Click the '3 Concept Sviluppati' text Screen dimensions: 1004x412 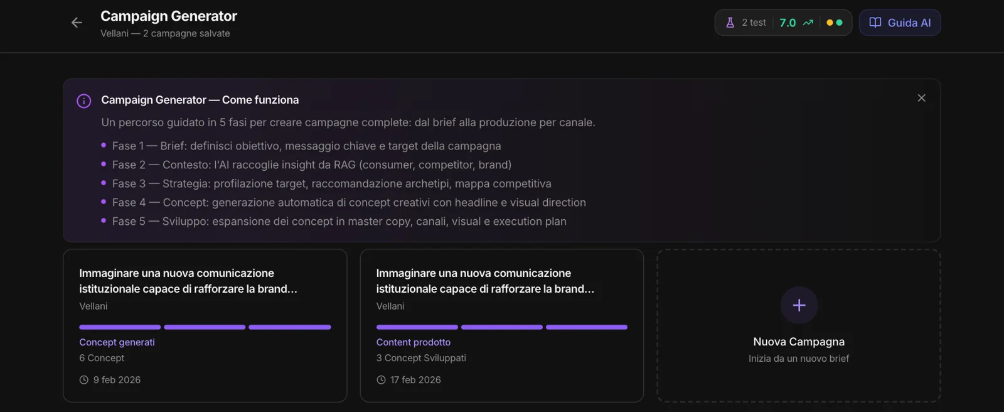pyautogui.click(x=421, y=358)
